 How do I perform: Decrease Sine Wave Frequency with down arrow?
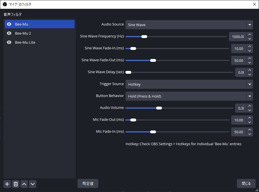250,39
